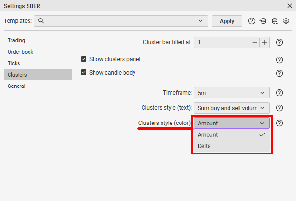Click help icon for Timeframe setting
The width and height of the screenshot is (296, 201).
coord(279,93)
